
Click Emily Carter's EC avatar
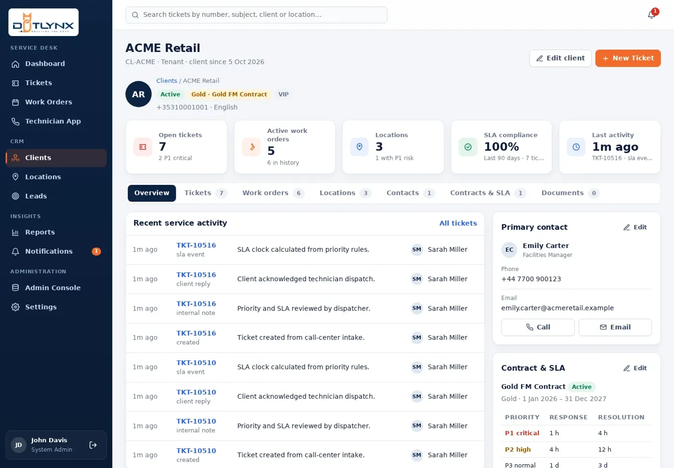click(x=509, y=250)
